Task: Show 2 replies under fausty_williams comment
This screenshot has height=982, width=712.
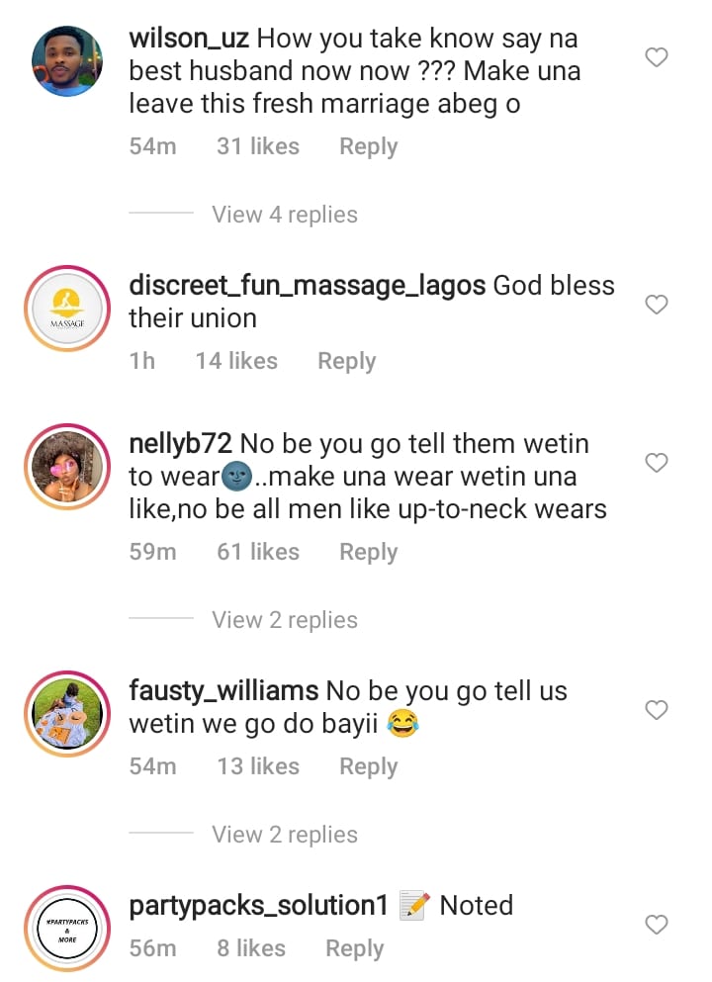Action: coord(284,835)
